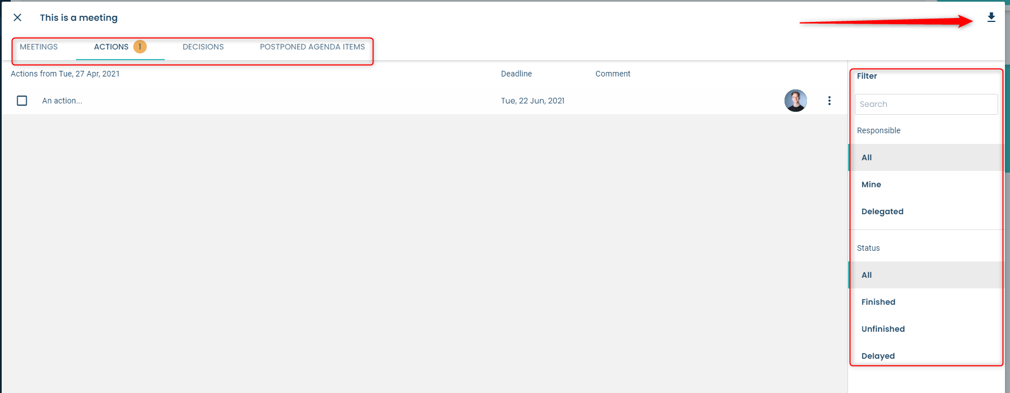Click the 'An action...' row title
1010x393 pixels.
(x=62, y=101)
